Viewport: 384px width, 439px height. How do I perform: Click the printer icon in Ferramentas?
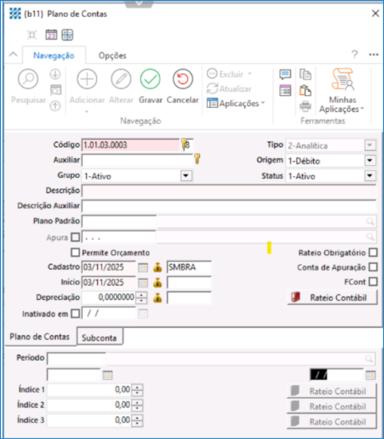[305, 106]
